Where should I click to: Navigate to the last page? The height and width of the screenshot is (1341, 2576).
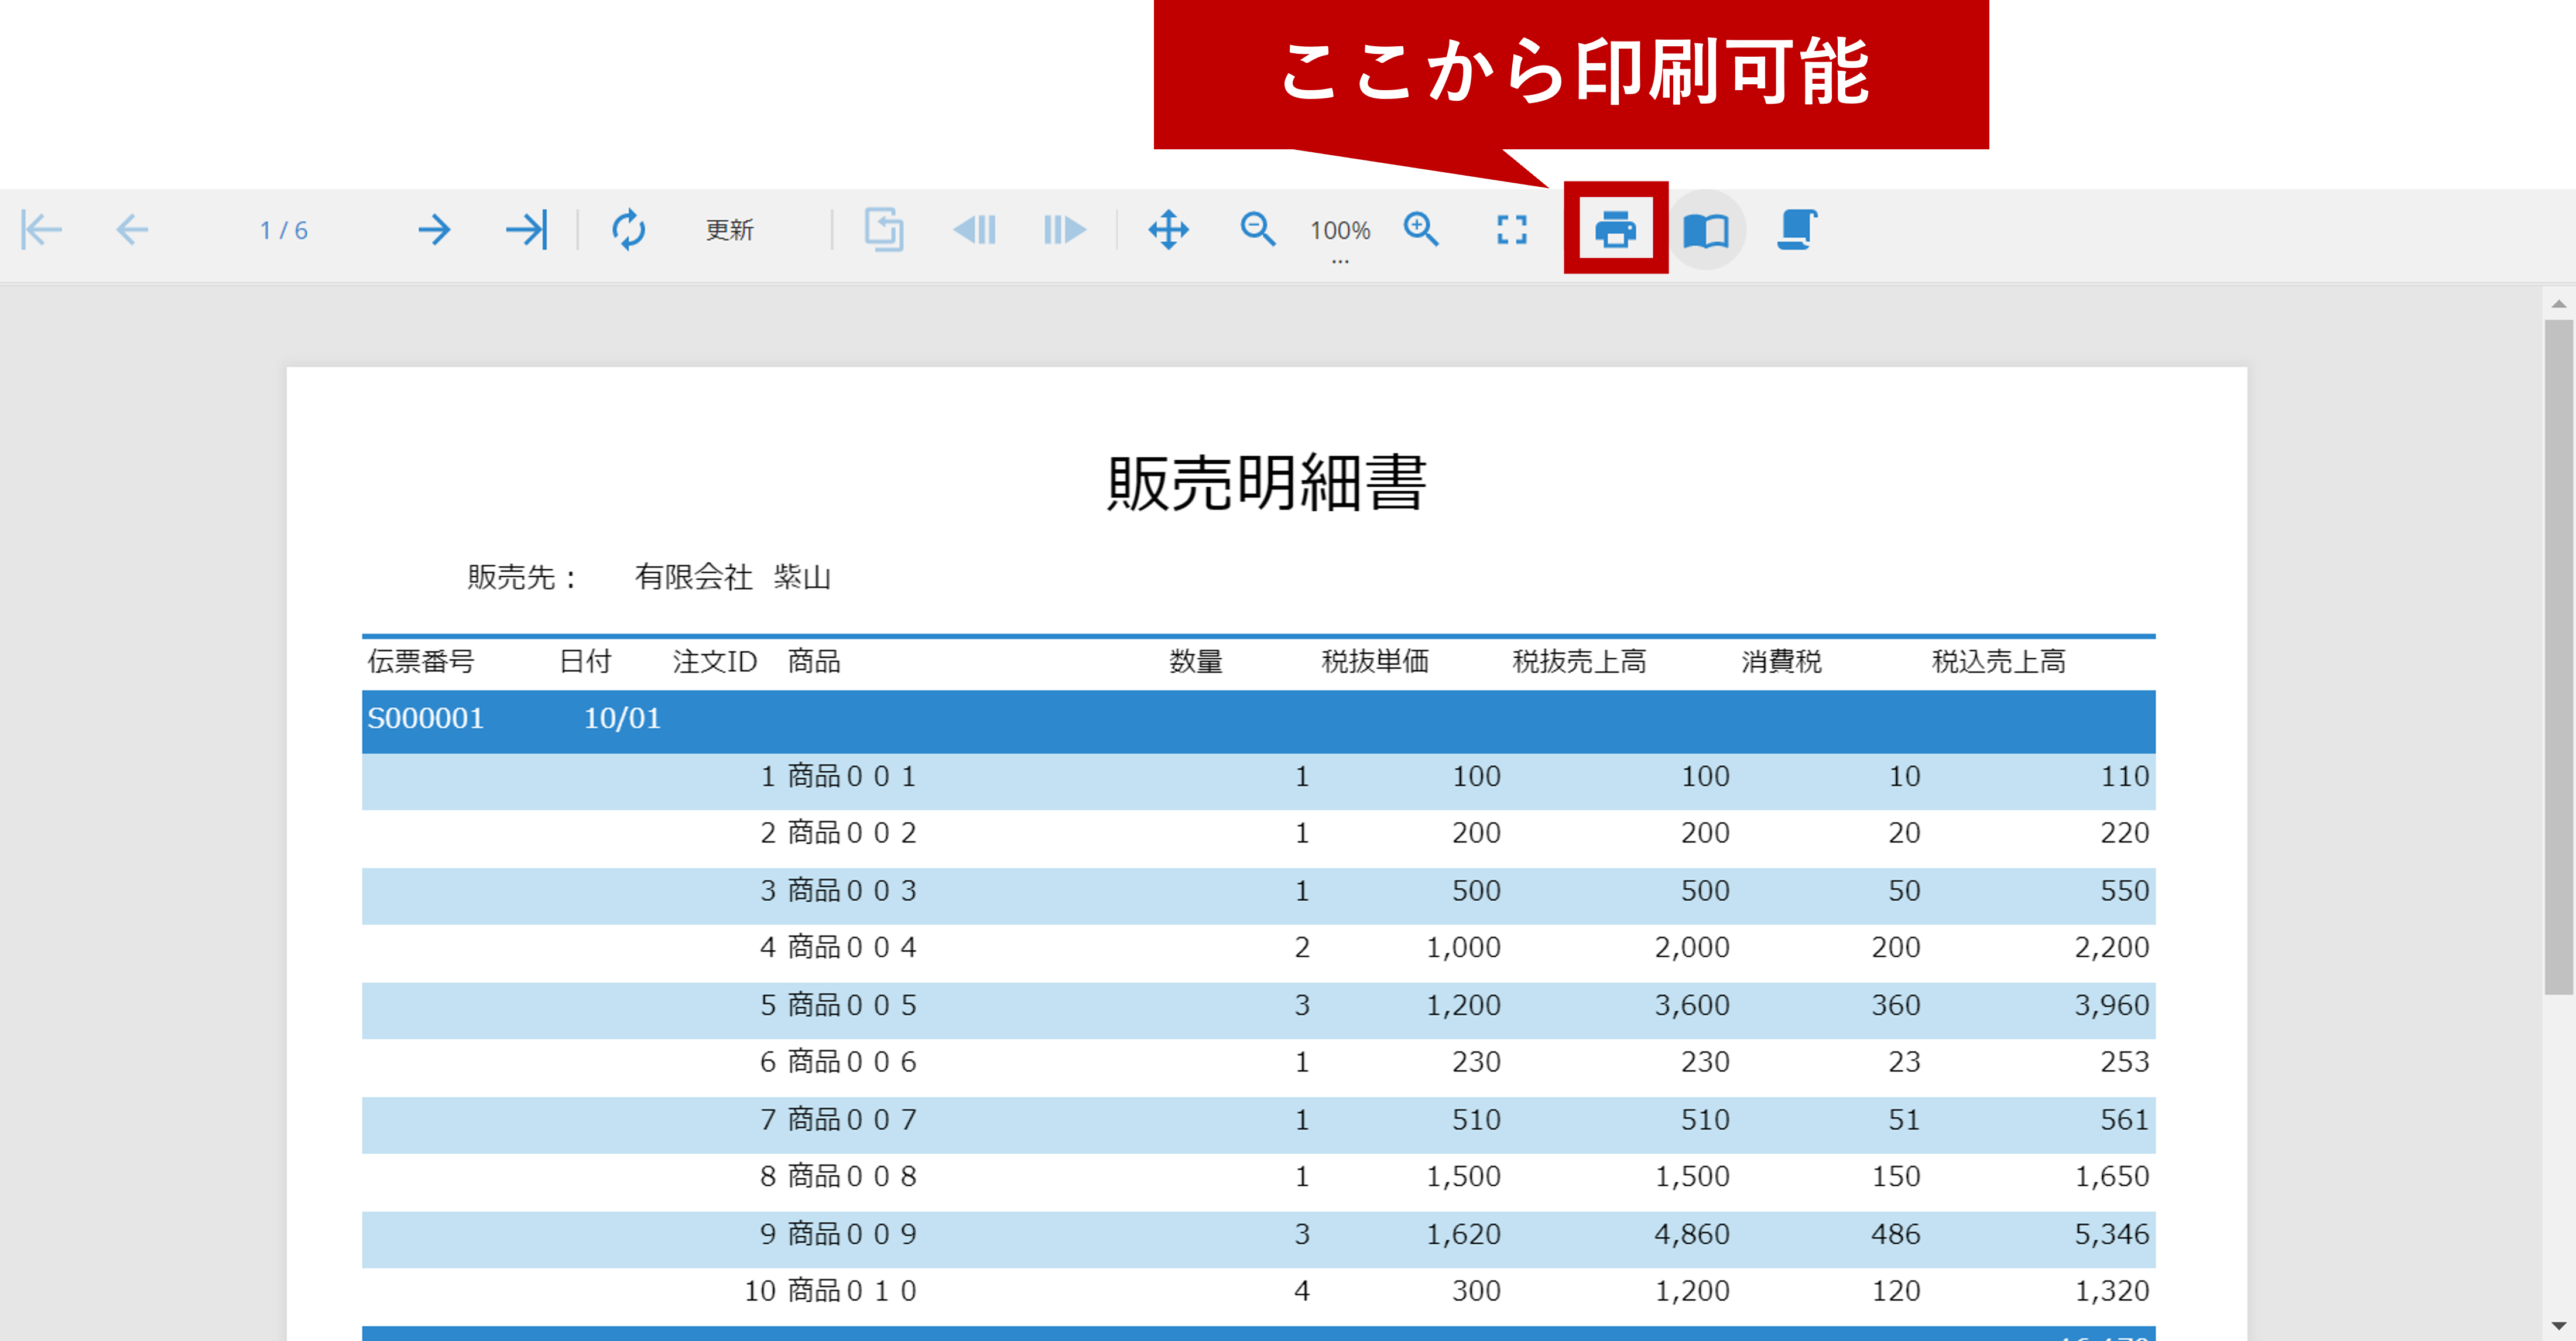tap(526, 229)
